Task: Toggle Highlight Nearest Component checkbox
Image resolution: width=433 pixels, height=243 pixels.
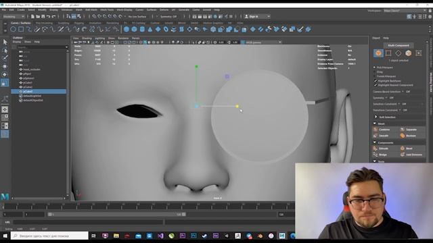Action: pos(375,85)
